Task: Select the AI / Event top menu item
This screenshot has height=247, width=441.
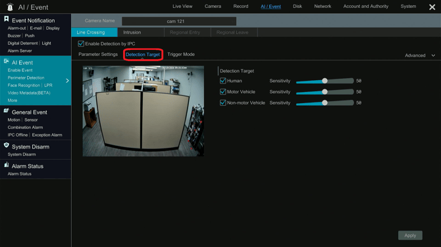Action: [271, 7]
